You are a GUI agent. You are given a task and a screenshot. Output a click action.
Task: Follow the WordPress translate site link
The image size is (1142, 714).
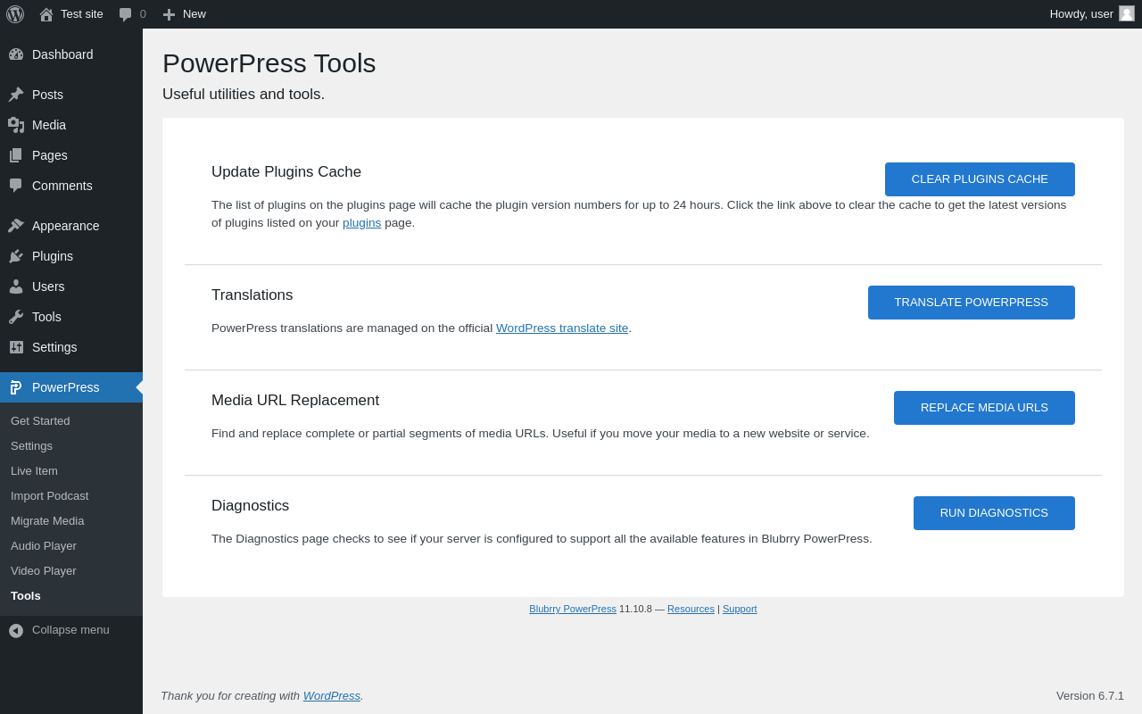click(x=562, y=328)
